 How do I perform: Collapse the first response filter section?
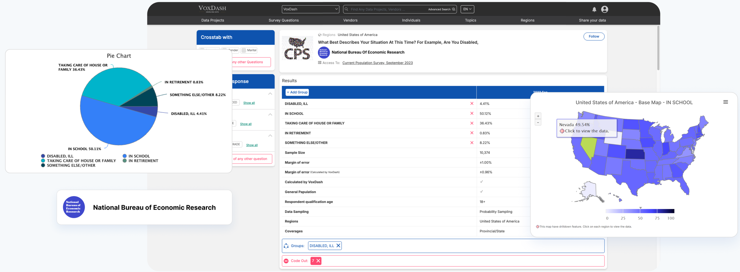pos(270,94)
